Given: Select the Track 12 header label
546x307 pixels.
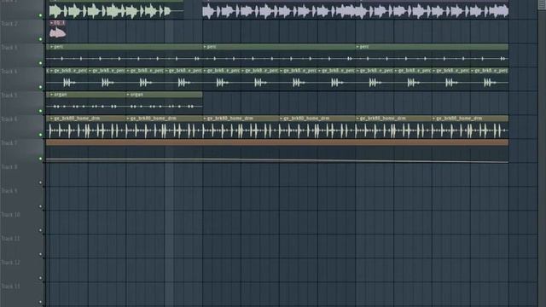Looking at the screenshot, I should (10, 262).
